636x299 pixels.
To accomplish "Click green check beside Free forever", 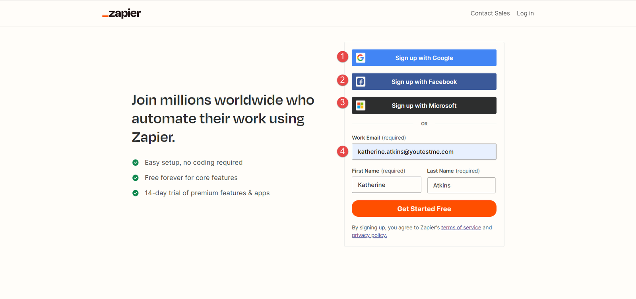I will pyautogui.click(x=136, y=178).
